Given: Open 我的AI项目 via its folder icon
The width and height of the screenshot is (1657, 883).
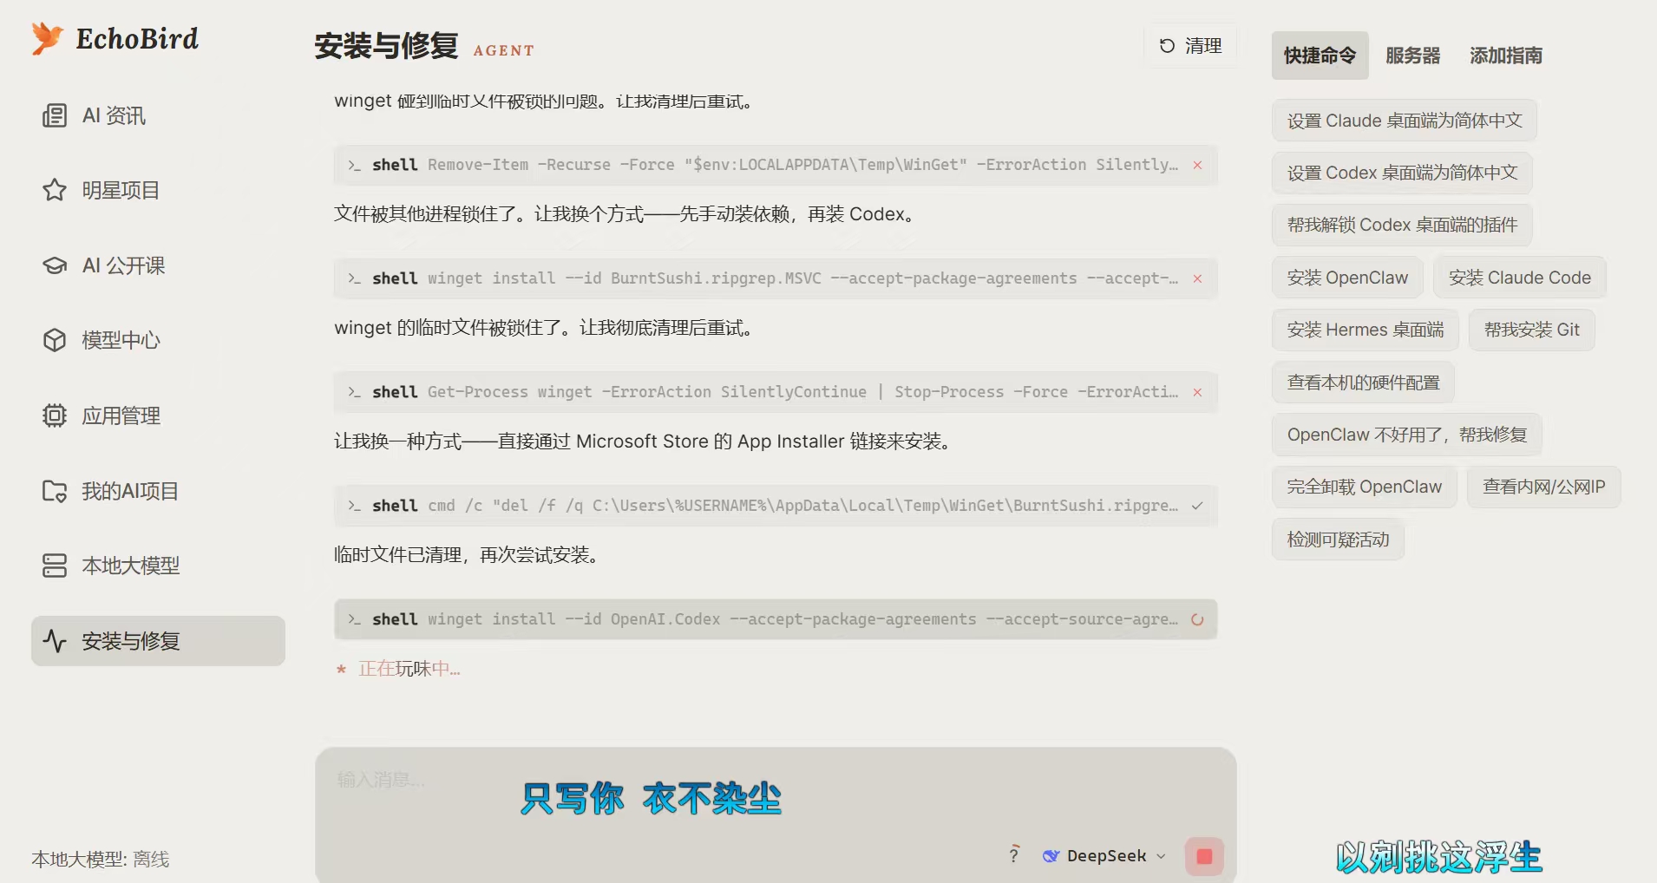Looking at the screenshot, I should coord(55,491).
